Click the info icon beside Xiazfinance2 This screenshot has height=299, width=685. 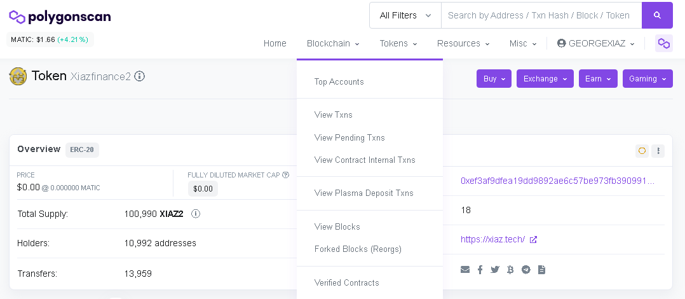coord(140,76)
